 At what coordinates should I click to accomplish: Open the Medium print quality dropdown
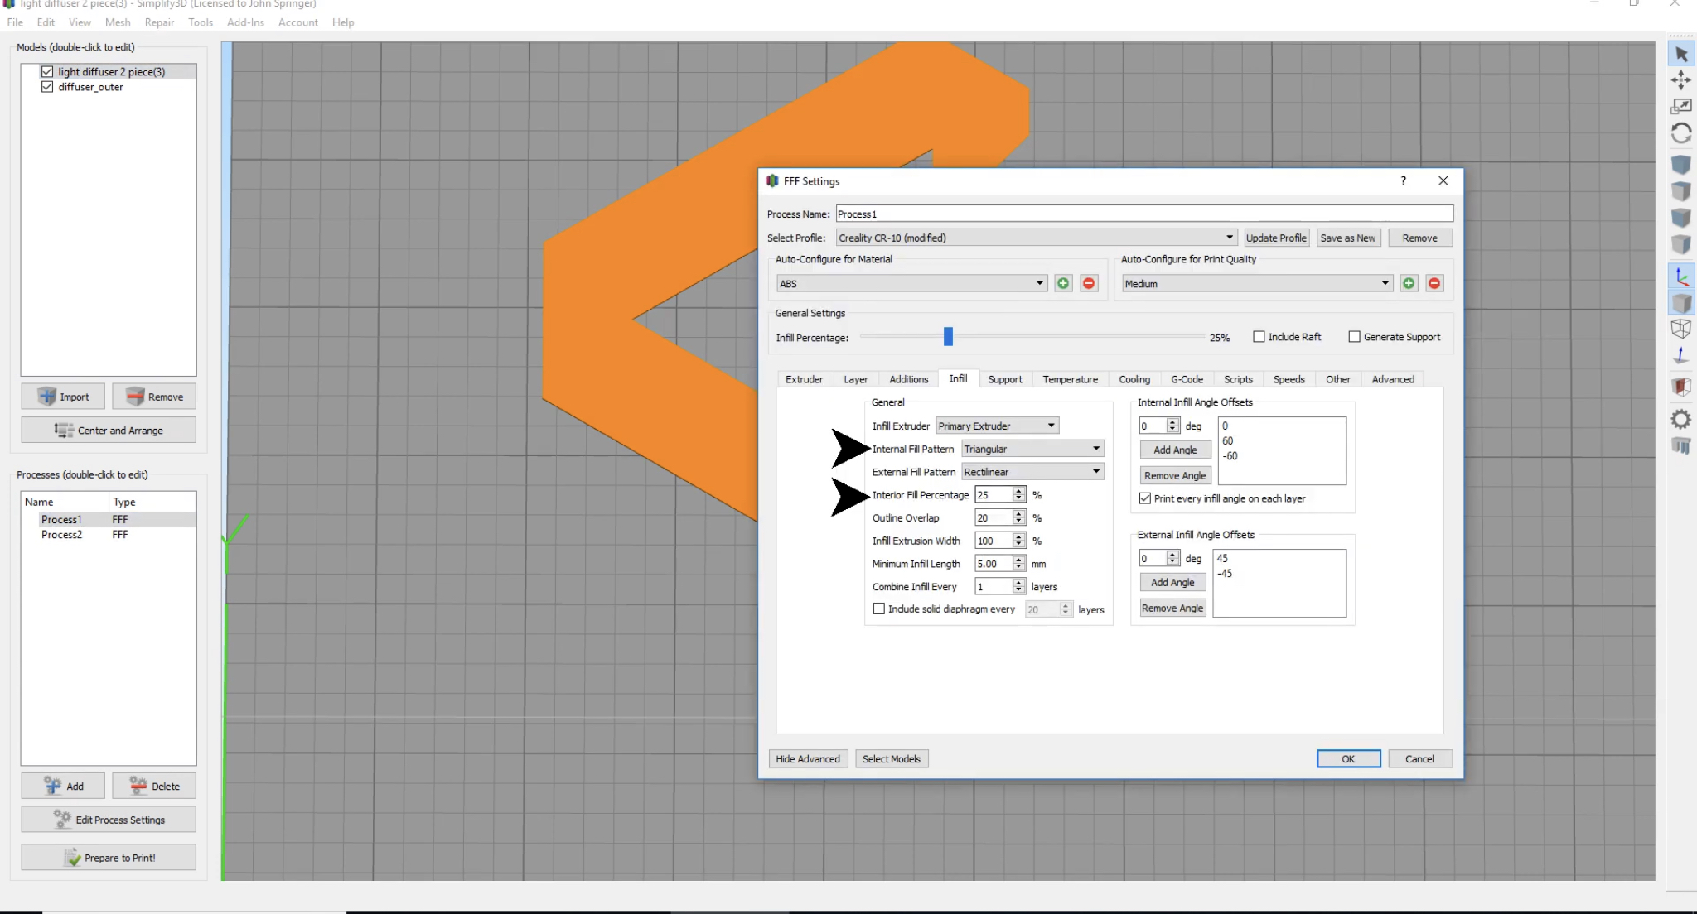pos(1257,283)
